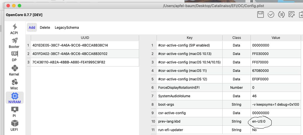This screenshot has width=303, height=135.
Task: Click the checkmark validate icon
Action: tap(271, 15)
